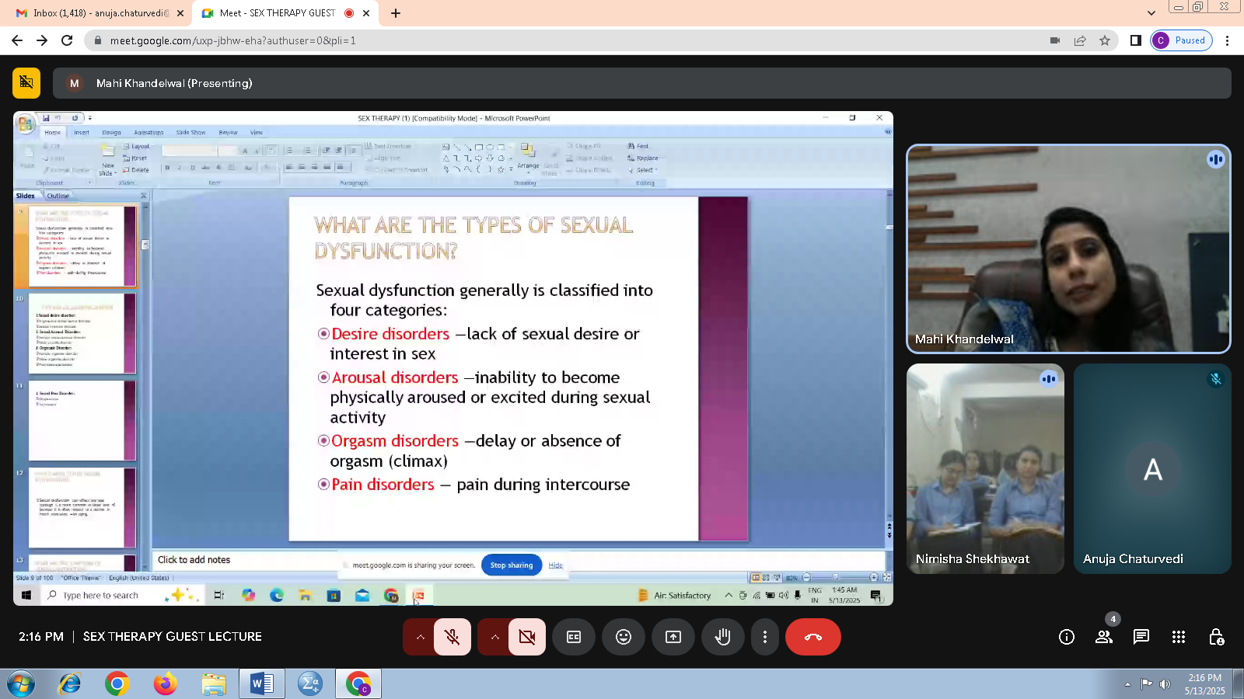Show the people participants panel

pos(1104,637)
